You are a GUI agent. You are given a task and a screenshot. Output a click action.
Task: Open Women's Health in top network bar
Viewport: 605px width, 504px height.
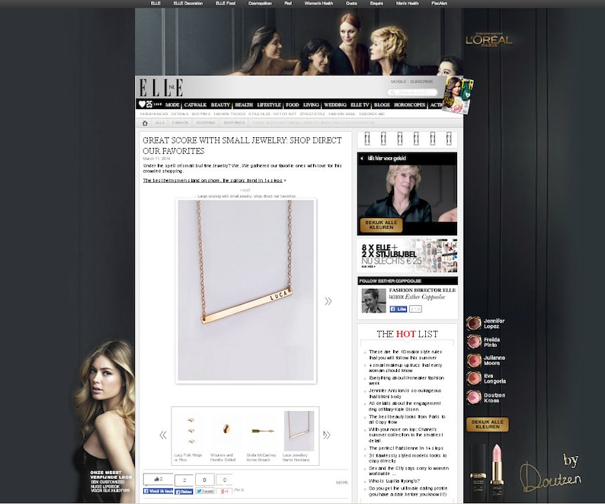click(319, 4)
